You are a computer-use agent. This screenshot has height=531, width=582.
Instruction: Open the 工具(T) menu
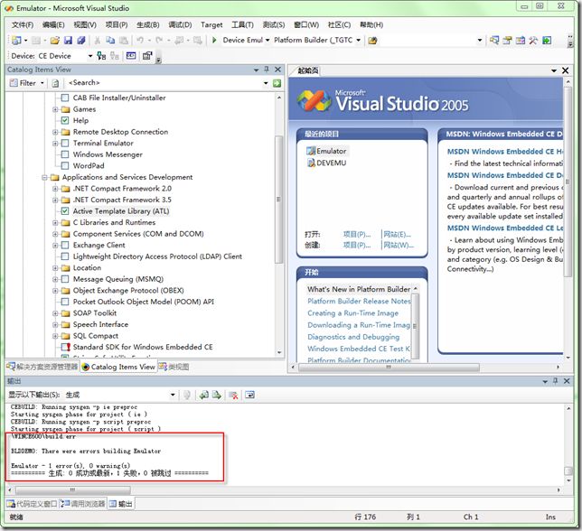(x=242, y=25)
